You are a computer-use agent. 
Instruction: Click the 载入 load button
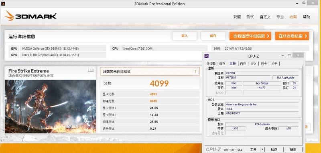[x=185, y=36]
